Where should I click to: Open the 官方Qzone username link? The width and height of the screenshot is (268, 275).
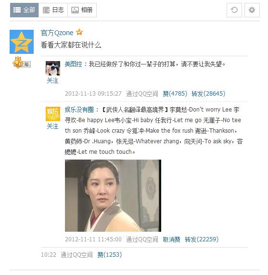pos(57,33)
